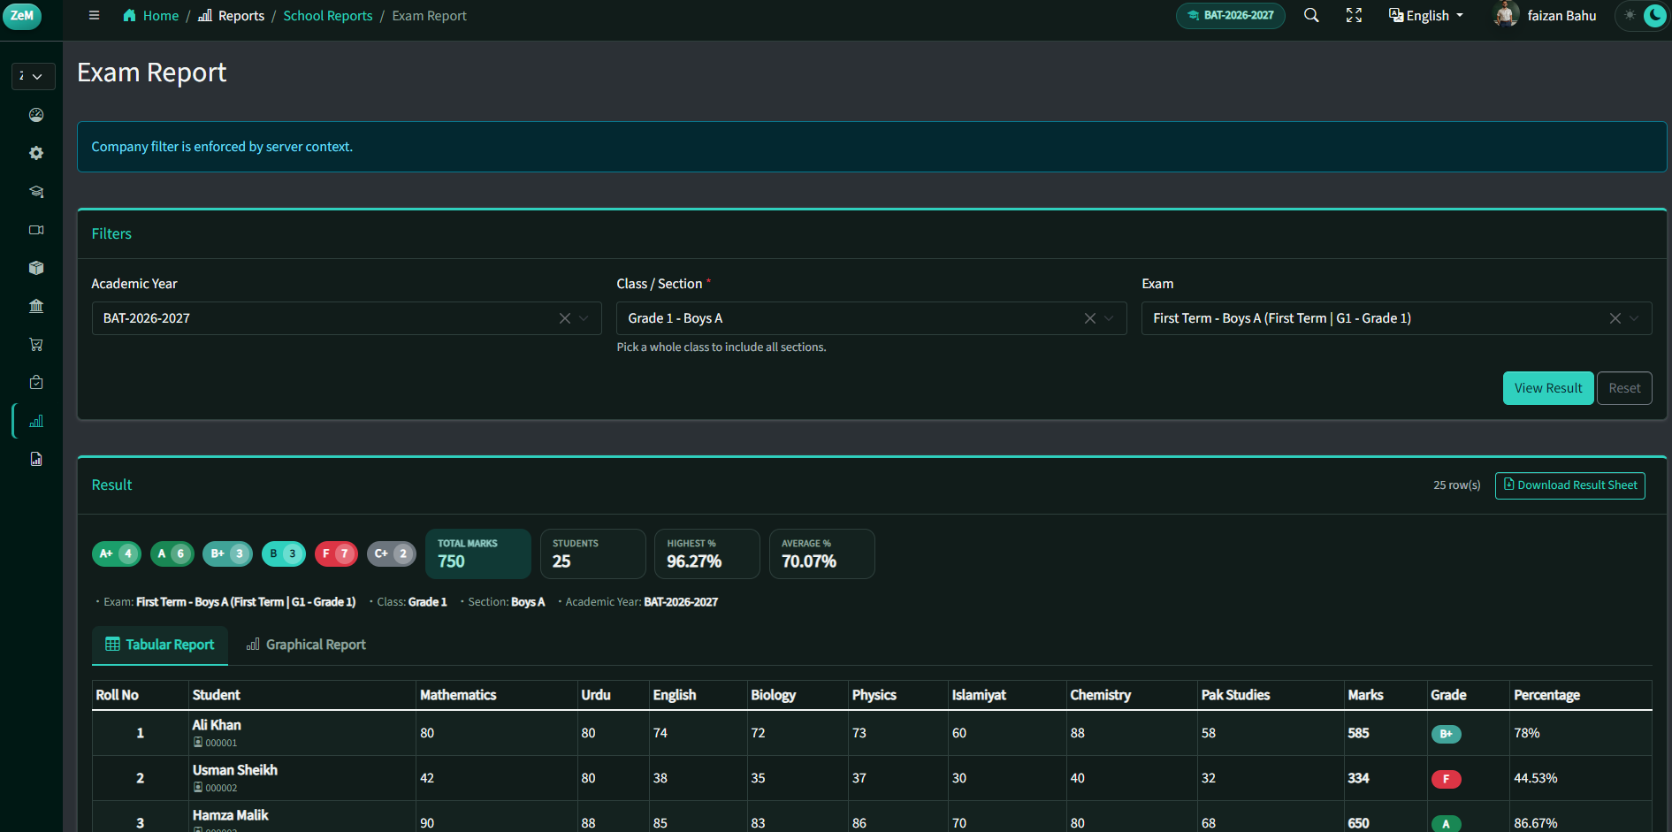Viewport: 1672px width, 832px height.
Task: Click student name Usman Sheikh
Action: pos(235,770)
